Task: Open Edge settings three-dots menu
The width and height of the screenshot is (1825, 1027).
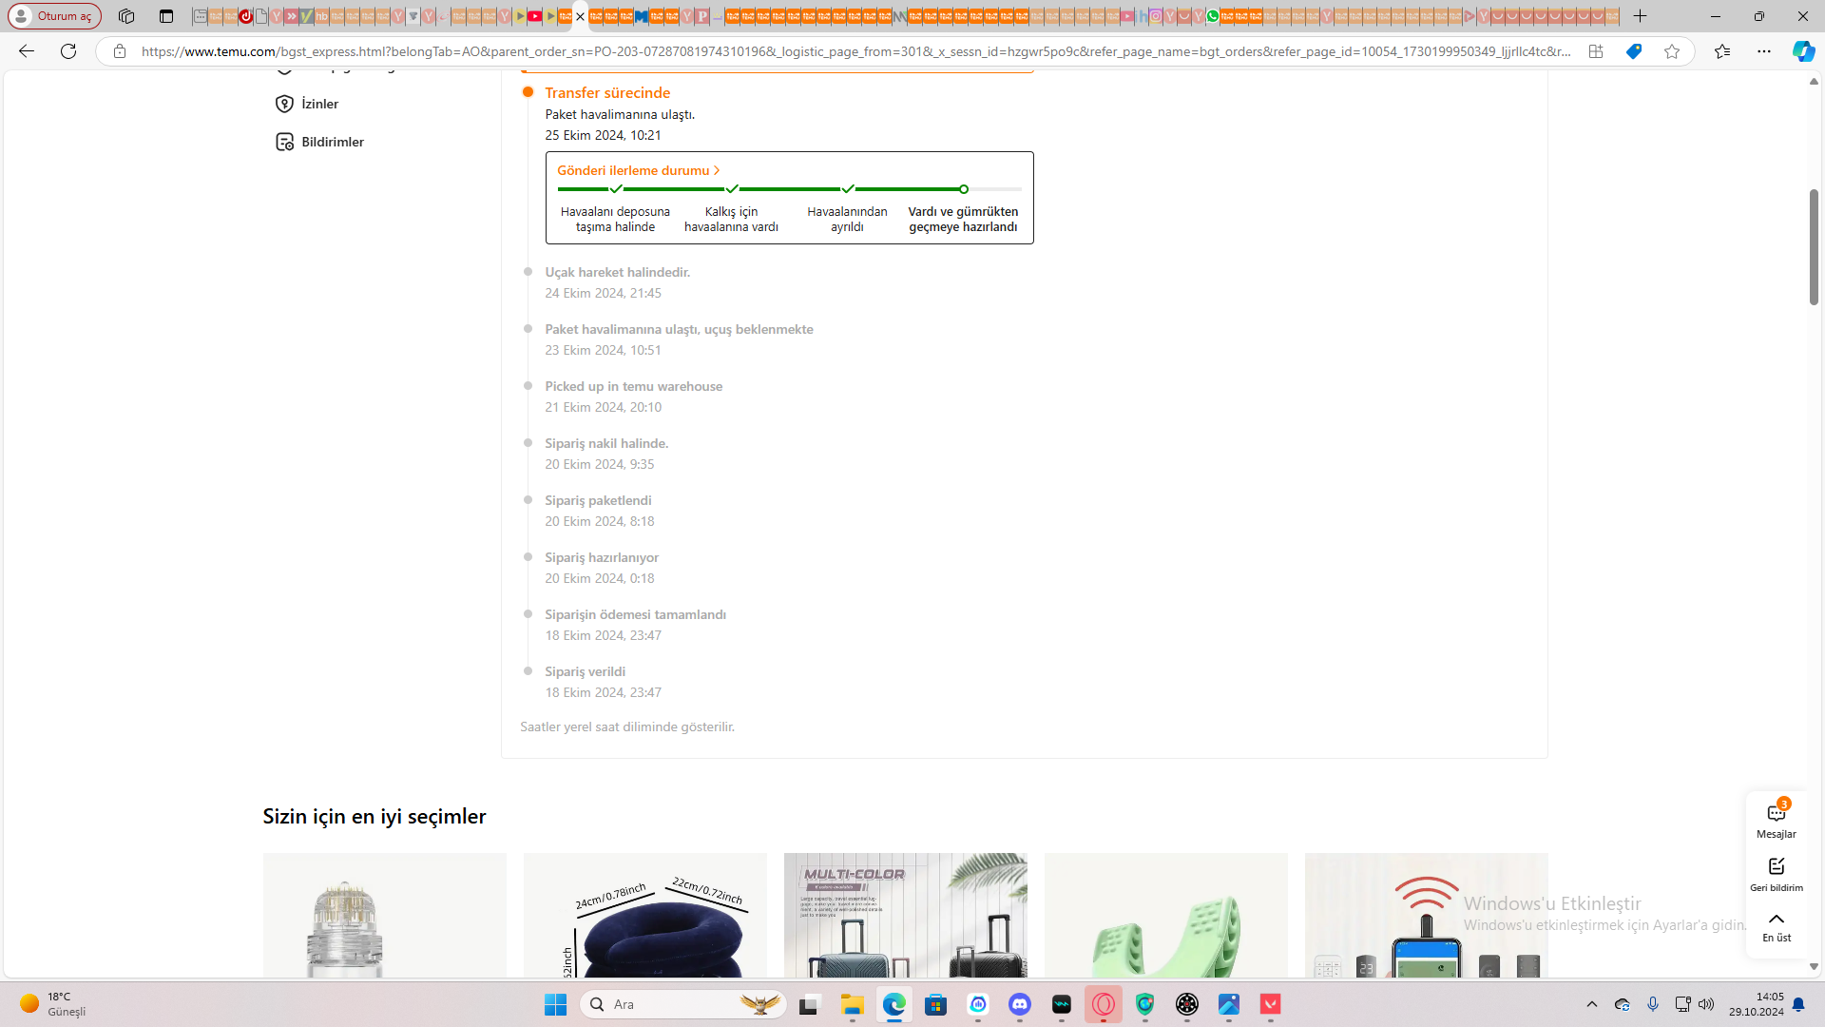Action: pyautogui.click(x=1764, y=51)
